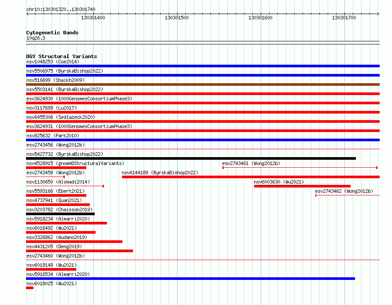Click nsv4528915 (gnomADStructuralVariants) label
The height and width of the screenshot is (305, 392).
[75, 163]
